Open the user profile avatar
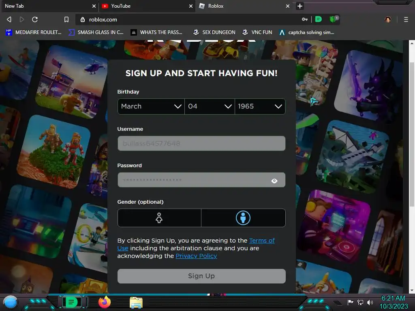 point(388,19)
